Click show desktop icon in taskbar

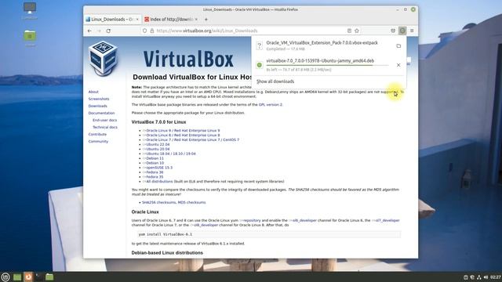click(x=17, y=277)
